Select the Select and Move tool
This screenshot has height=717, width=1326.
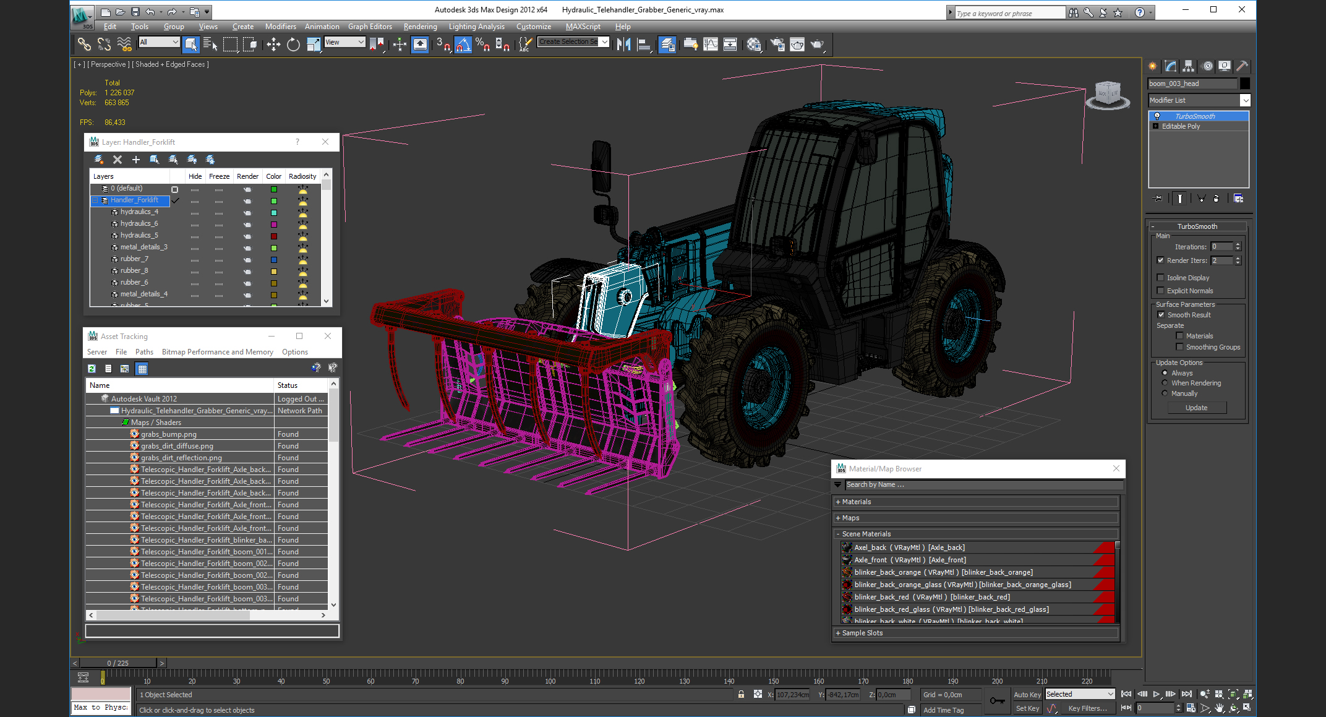(273, 44)
